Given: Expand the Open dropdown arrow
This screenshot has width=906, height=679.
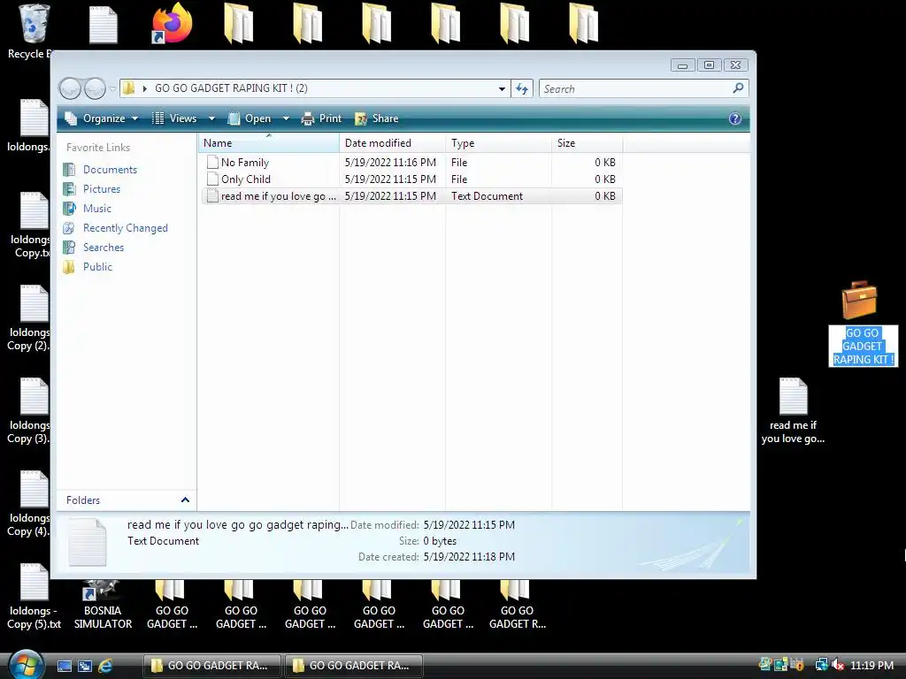Looking at the screenshot, I should [286, 118].
